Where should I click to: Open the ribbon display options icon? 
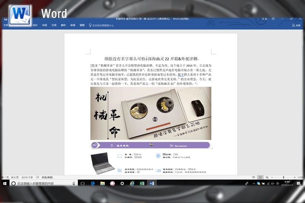pyautogui.click(x=273, y=19)
